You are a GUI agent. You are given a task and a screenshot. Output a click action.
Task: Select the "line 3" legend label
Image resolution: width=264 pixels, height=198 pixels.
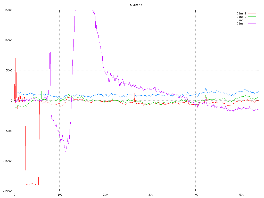[242, 20]
